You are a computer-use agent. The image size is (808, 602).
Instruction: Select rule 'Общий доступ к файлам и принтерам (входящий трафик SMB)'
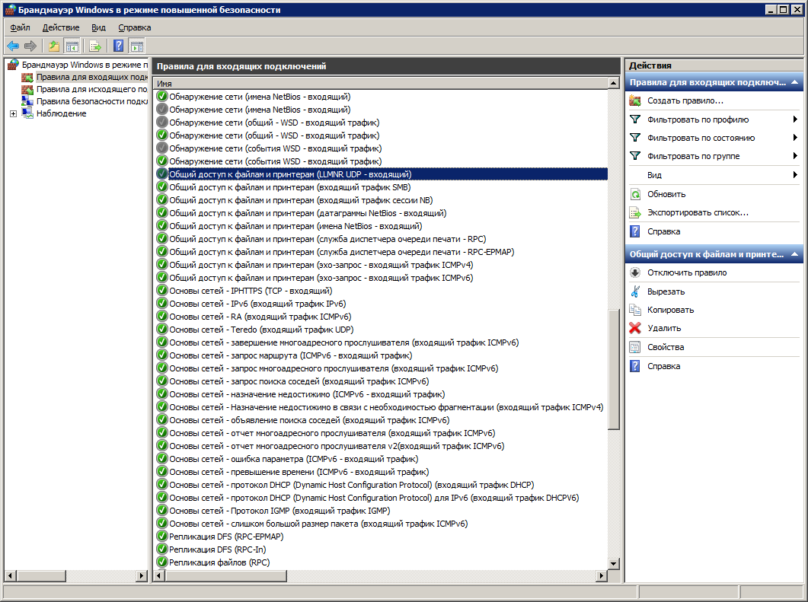click(x=289, y=187)
